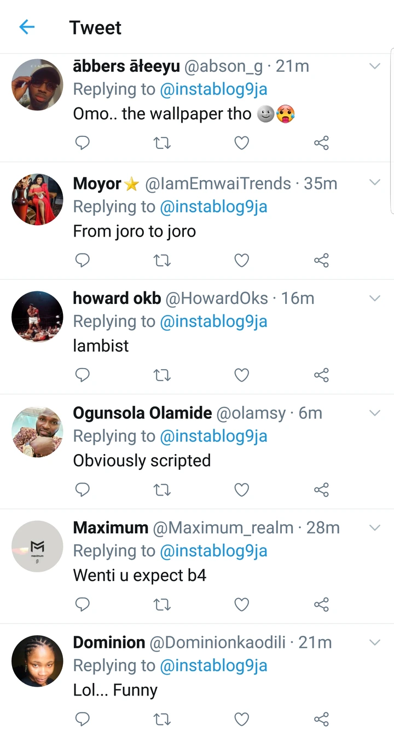Like Maximum's 'Wenti u expect b4' tweet
394x736 pixels.
pos(241,604)
